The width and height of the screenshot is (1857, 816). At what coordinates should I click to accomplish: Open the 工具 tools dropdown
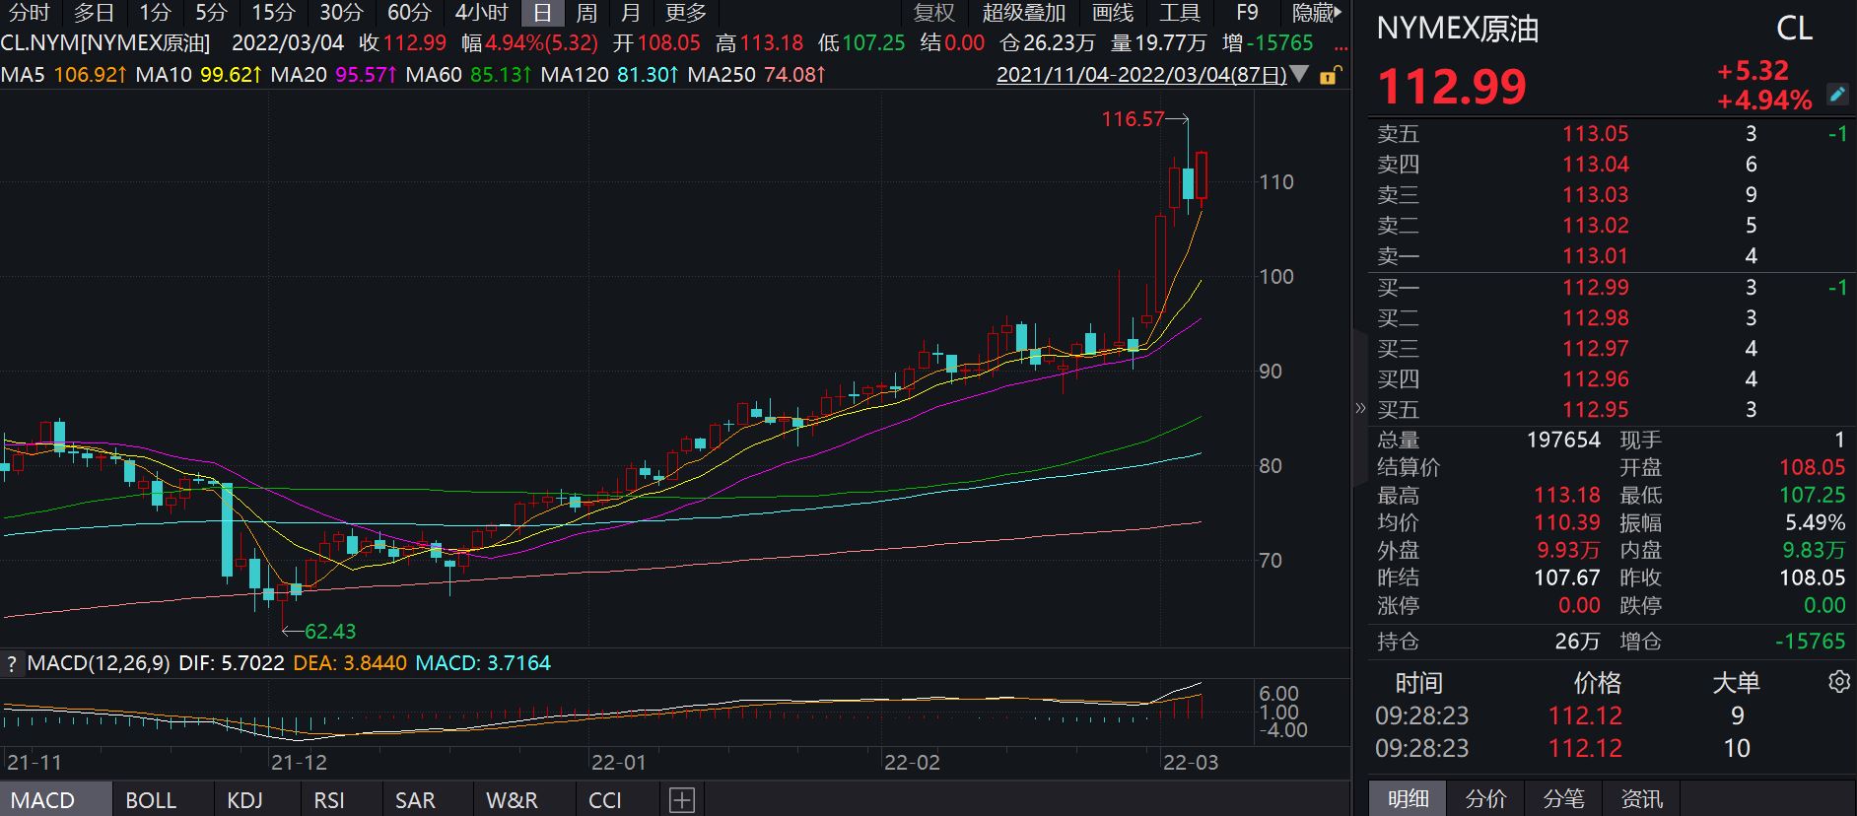(x=1179, y=13)
